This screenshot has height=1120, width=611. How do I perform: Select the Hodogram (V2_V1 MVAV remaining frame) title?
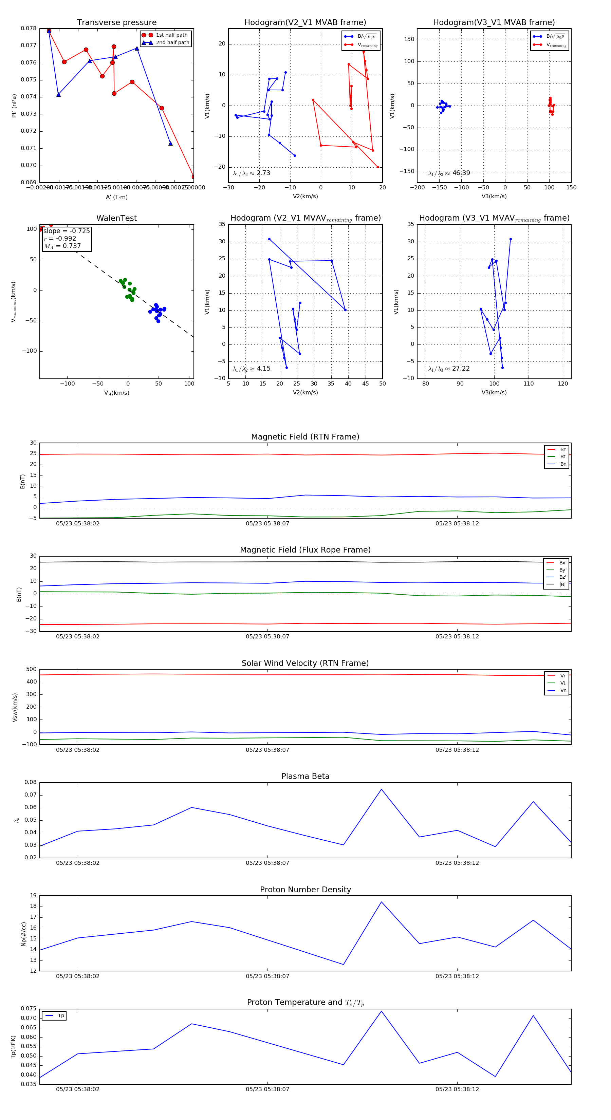[x=305, y=218]
